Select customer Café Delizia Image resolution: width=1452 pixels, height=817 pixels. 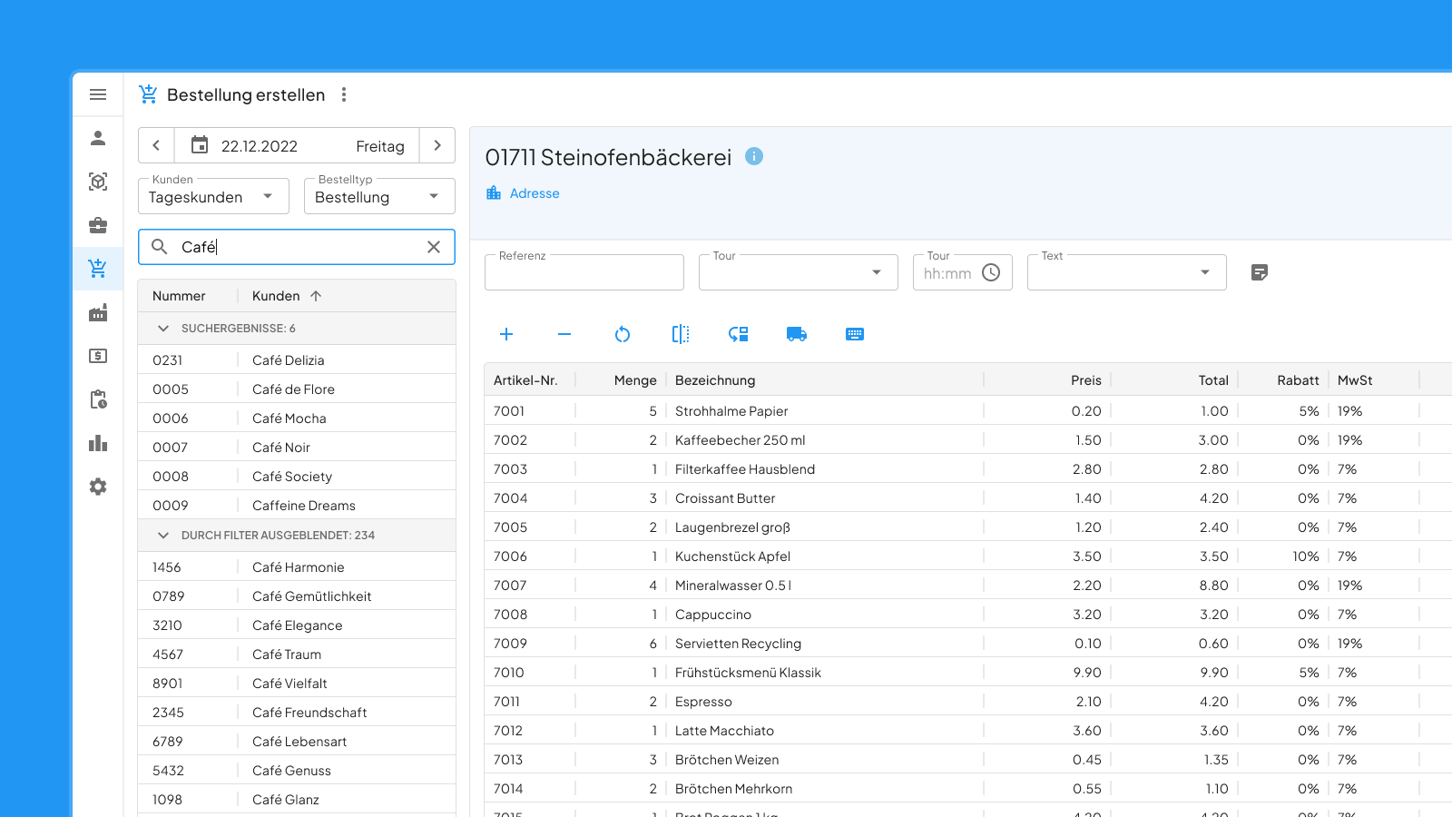pyautogui.click(x=297, y=360)
